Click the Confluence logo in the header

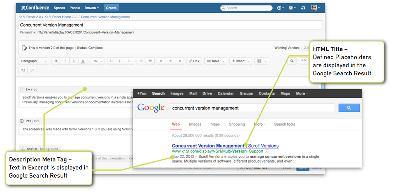pos(35,8)
